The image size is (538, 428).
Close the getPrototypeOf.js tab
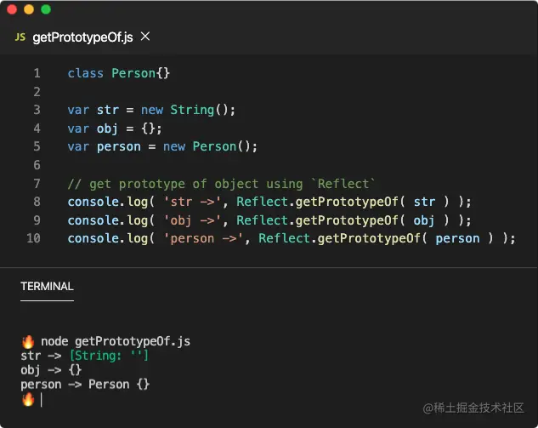coord(145,36)
